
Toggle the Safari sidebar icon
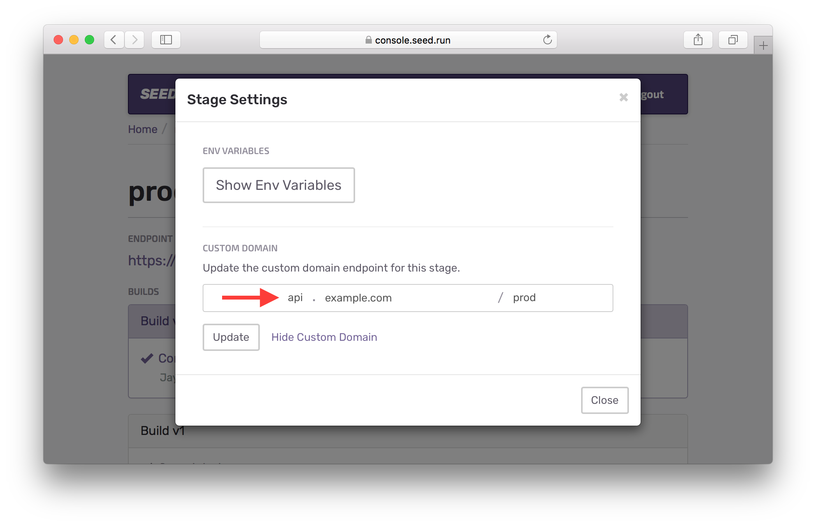(166, 39)
